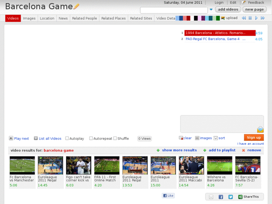Click the green ShareThis icon
Viewport: 272px width, 204px height.
tap(240, 197)
